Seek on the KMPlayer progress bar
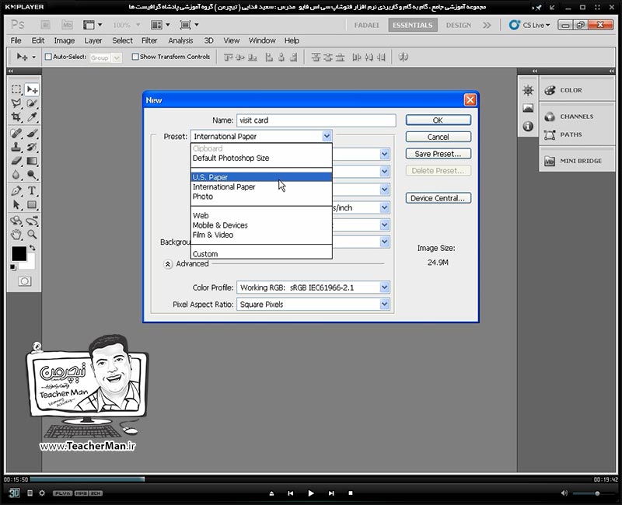The width and height of the screenshot is (622, 505). [x=310, y=479]
